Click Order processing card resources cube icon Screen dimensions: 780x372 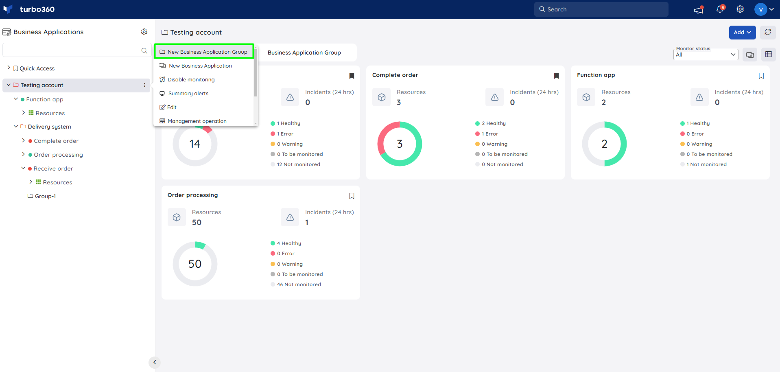pyautogui.click(x=177, y=217)
